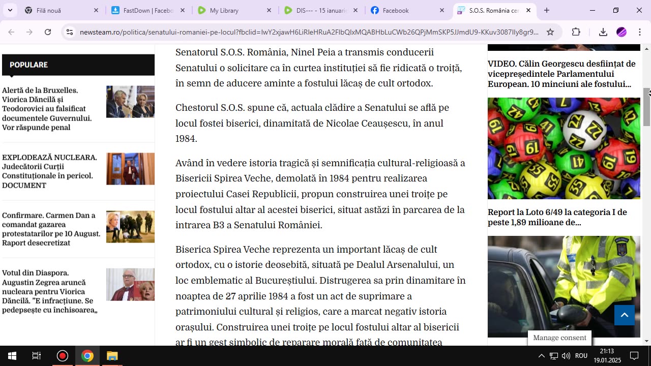This screenshot has height=366, width=651.
Task: Switch to the DIS--- 15 ianuarie tab
Action: [321, 10]
